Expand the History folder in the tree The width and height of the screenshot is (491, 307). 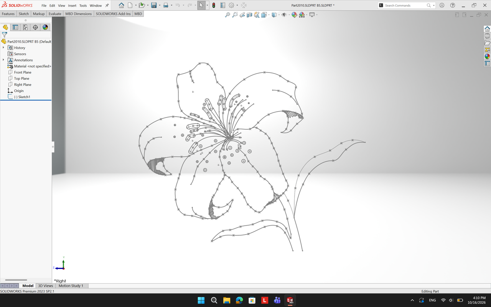tap(3, 48)
